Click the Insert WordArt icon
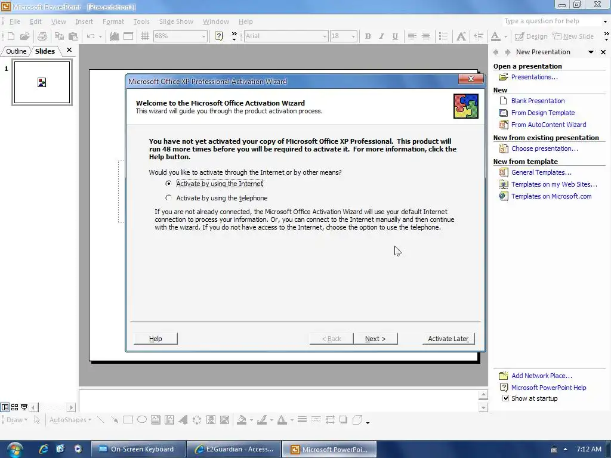611x458 pixels. pos(183,419)
